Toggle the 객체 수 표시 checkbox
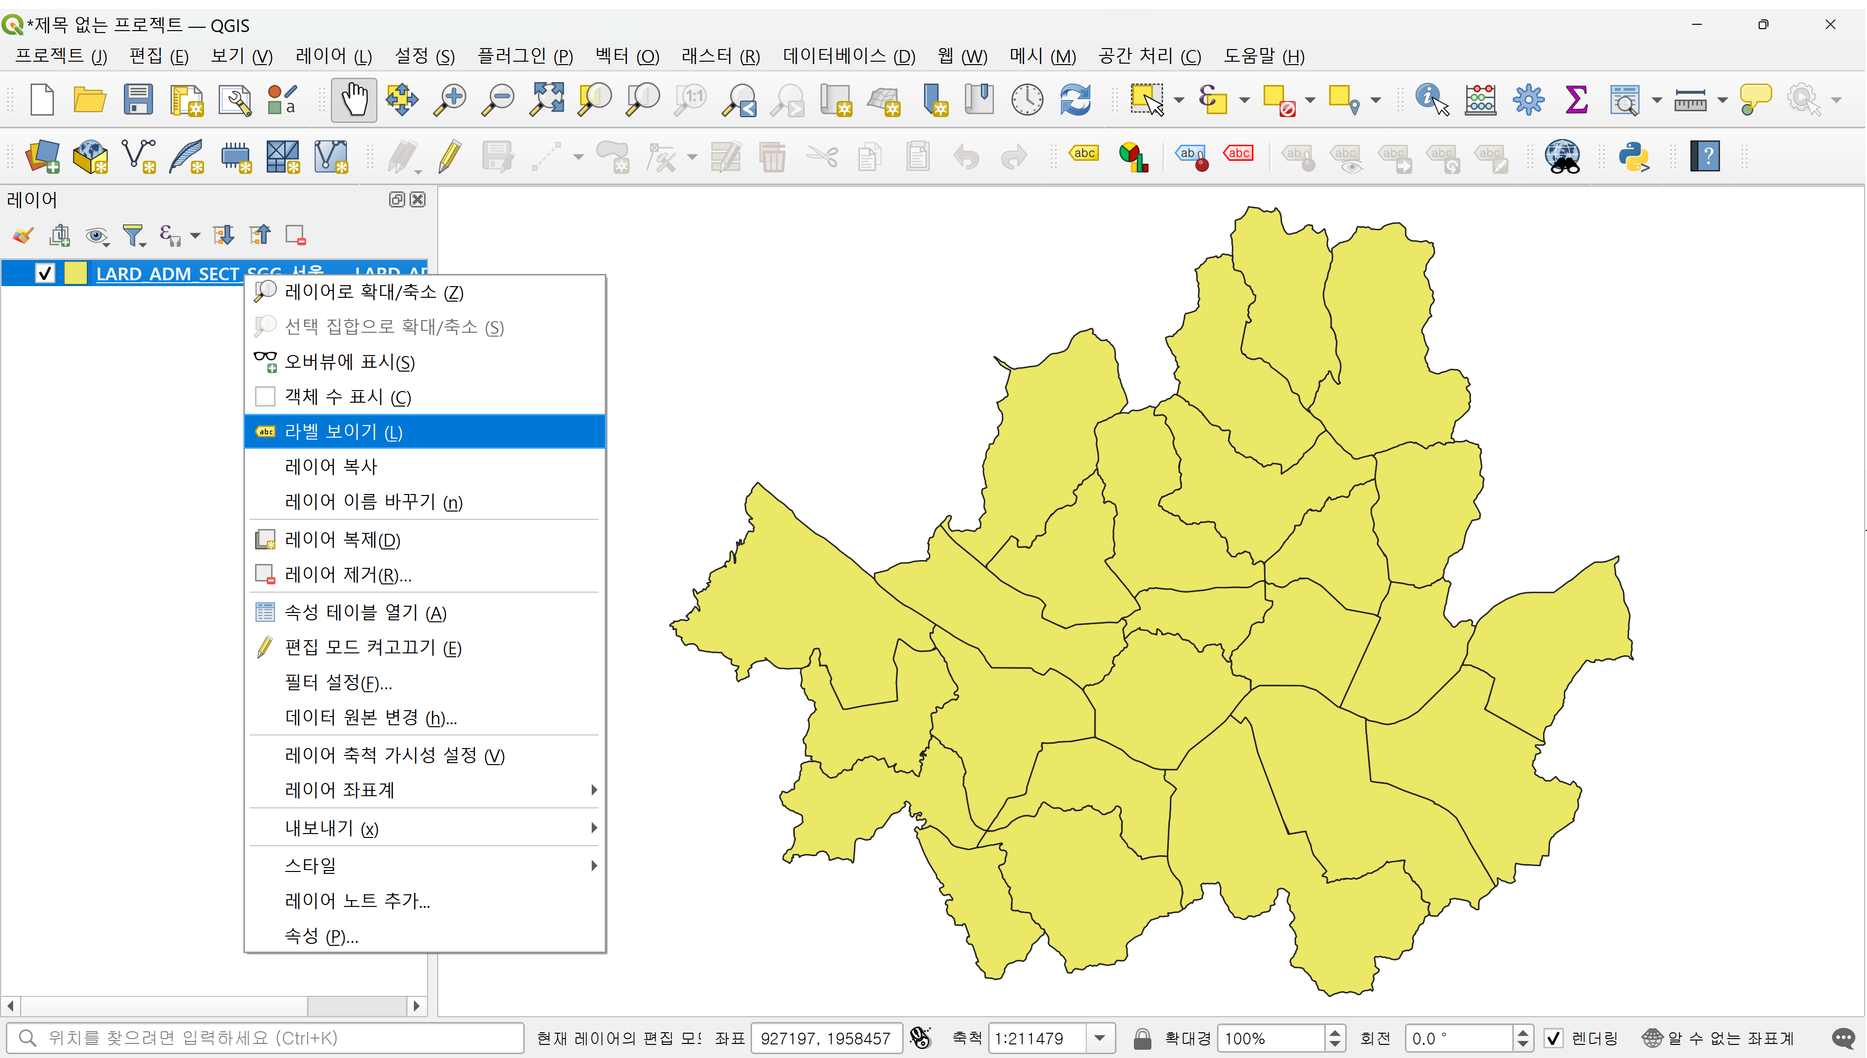This screenshot has width=1867, height=1058. [265, 397]
